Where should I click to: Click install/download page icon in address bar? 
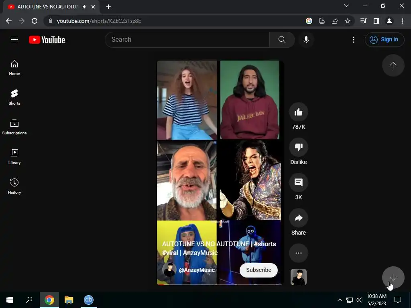click(x=322, y=21)
